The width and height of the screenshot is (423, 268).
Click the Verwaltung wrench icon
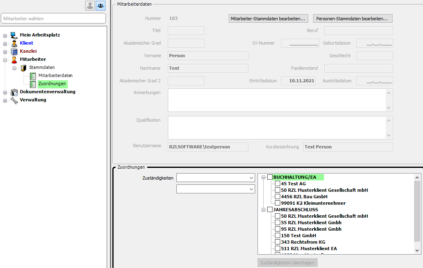[14, 100]
